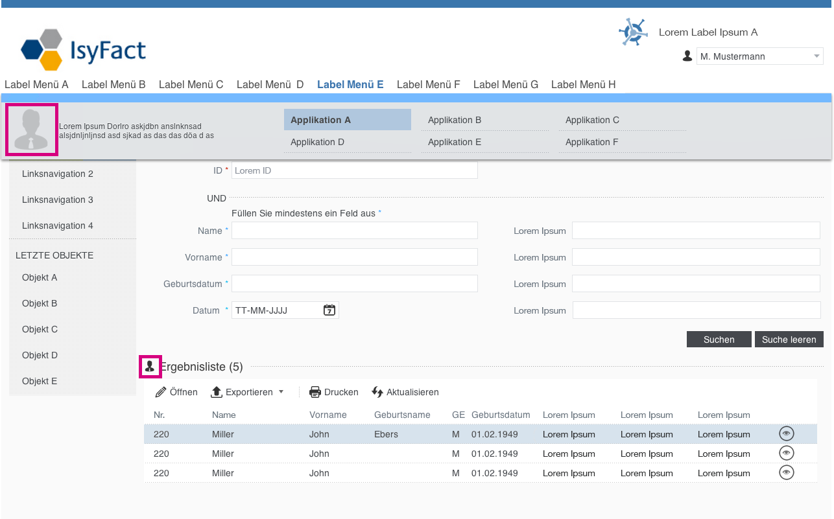Click the Suche leeren button

[x=789, y=340]
